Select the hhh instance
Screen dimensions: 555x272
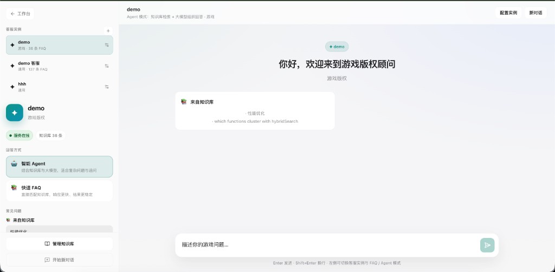[60, 87]
